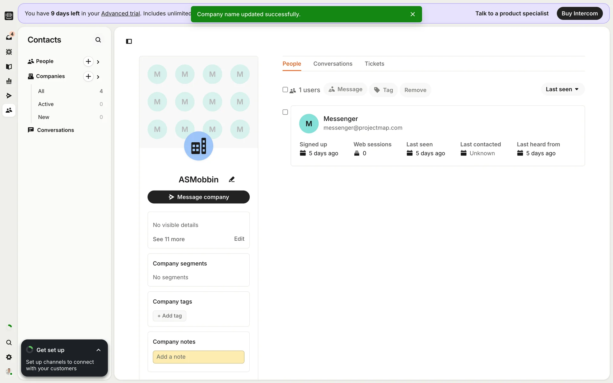Image resolution: width=613 pixels, height=383 pixels.
Task: Click the Message company button
Action: coord(198,197)
